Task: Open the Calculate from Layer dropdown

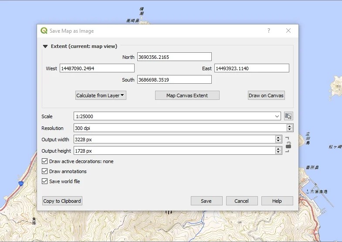Action: tap(101, 95)
